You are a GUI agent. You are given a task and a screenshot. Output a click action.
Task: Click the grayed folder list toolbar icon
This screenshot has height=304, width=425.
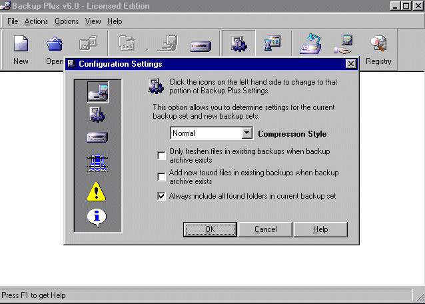[x=127, y=43]
